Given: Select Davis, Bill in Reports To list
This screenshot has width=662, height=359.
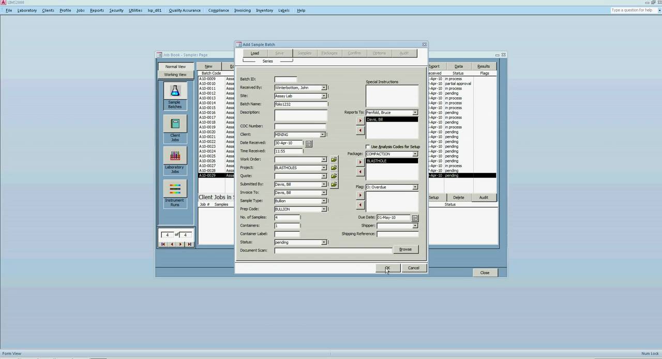Looking at the screenshot, I should (392, 119).
